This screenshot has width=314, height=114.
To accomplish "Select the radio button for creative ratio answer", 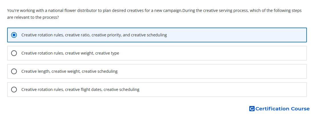I will [x=14, y=35].
